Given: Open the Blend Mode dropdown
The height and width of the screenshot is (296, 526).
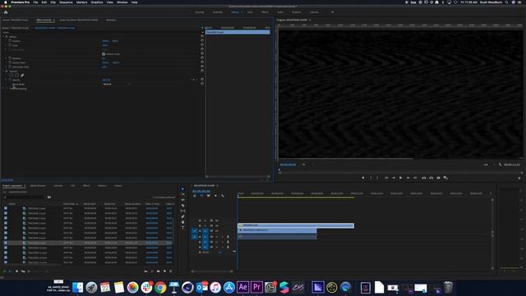Looking at the screenshot, I should point(116,84).
